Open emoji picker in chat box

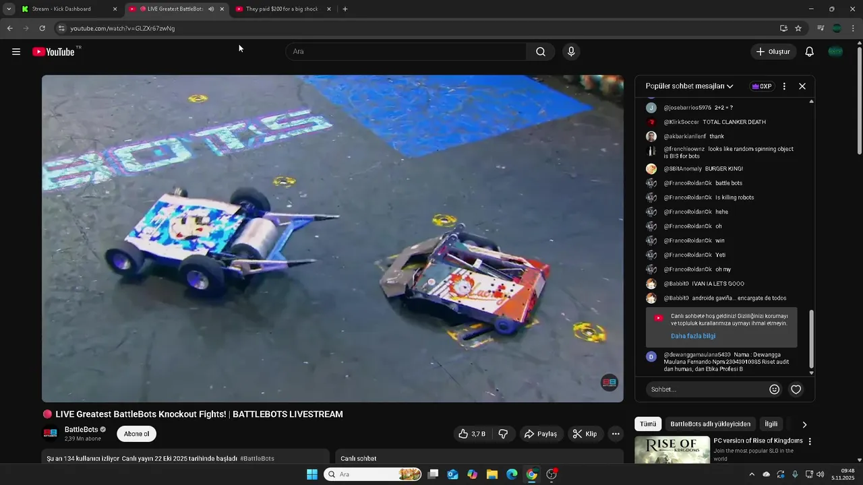[x=775, y=389]
